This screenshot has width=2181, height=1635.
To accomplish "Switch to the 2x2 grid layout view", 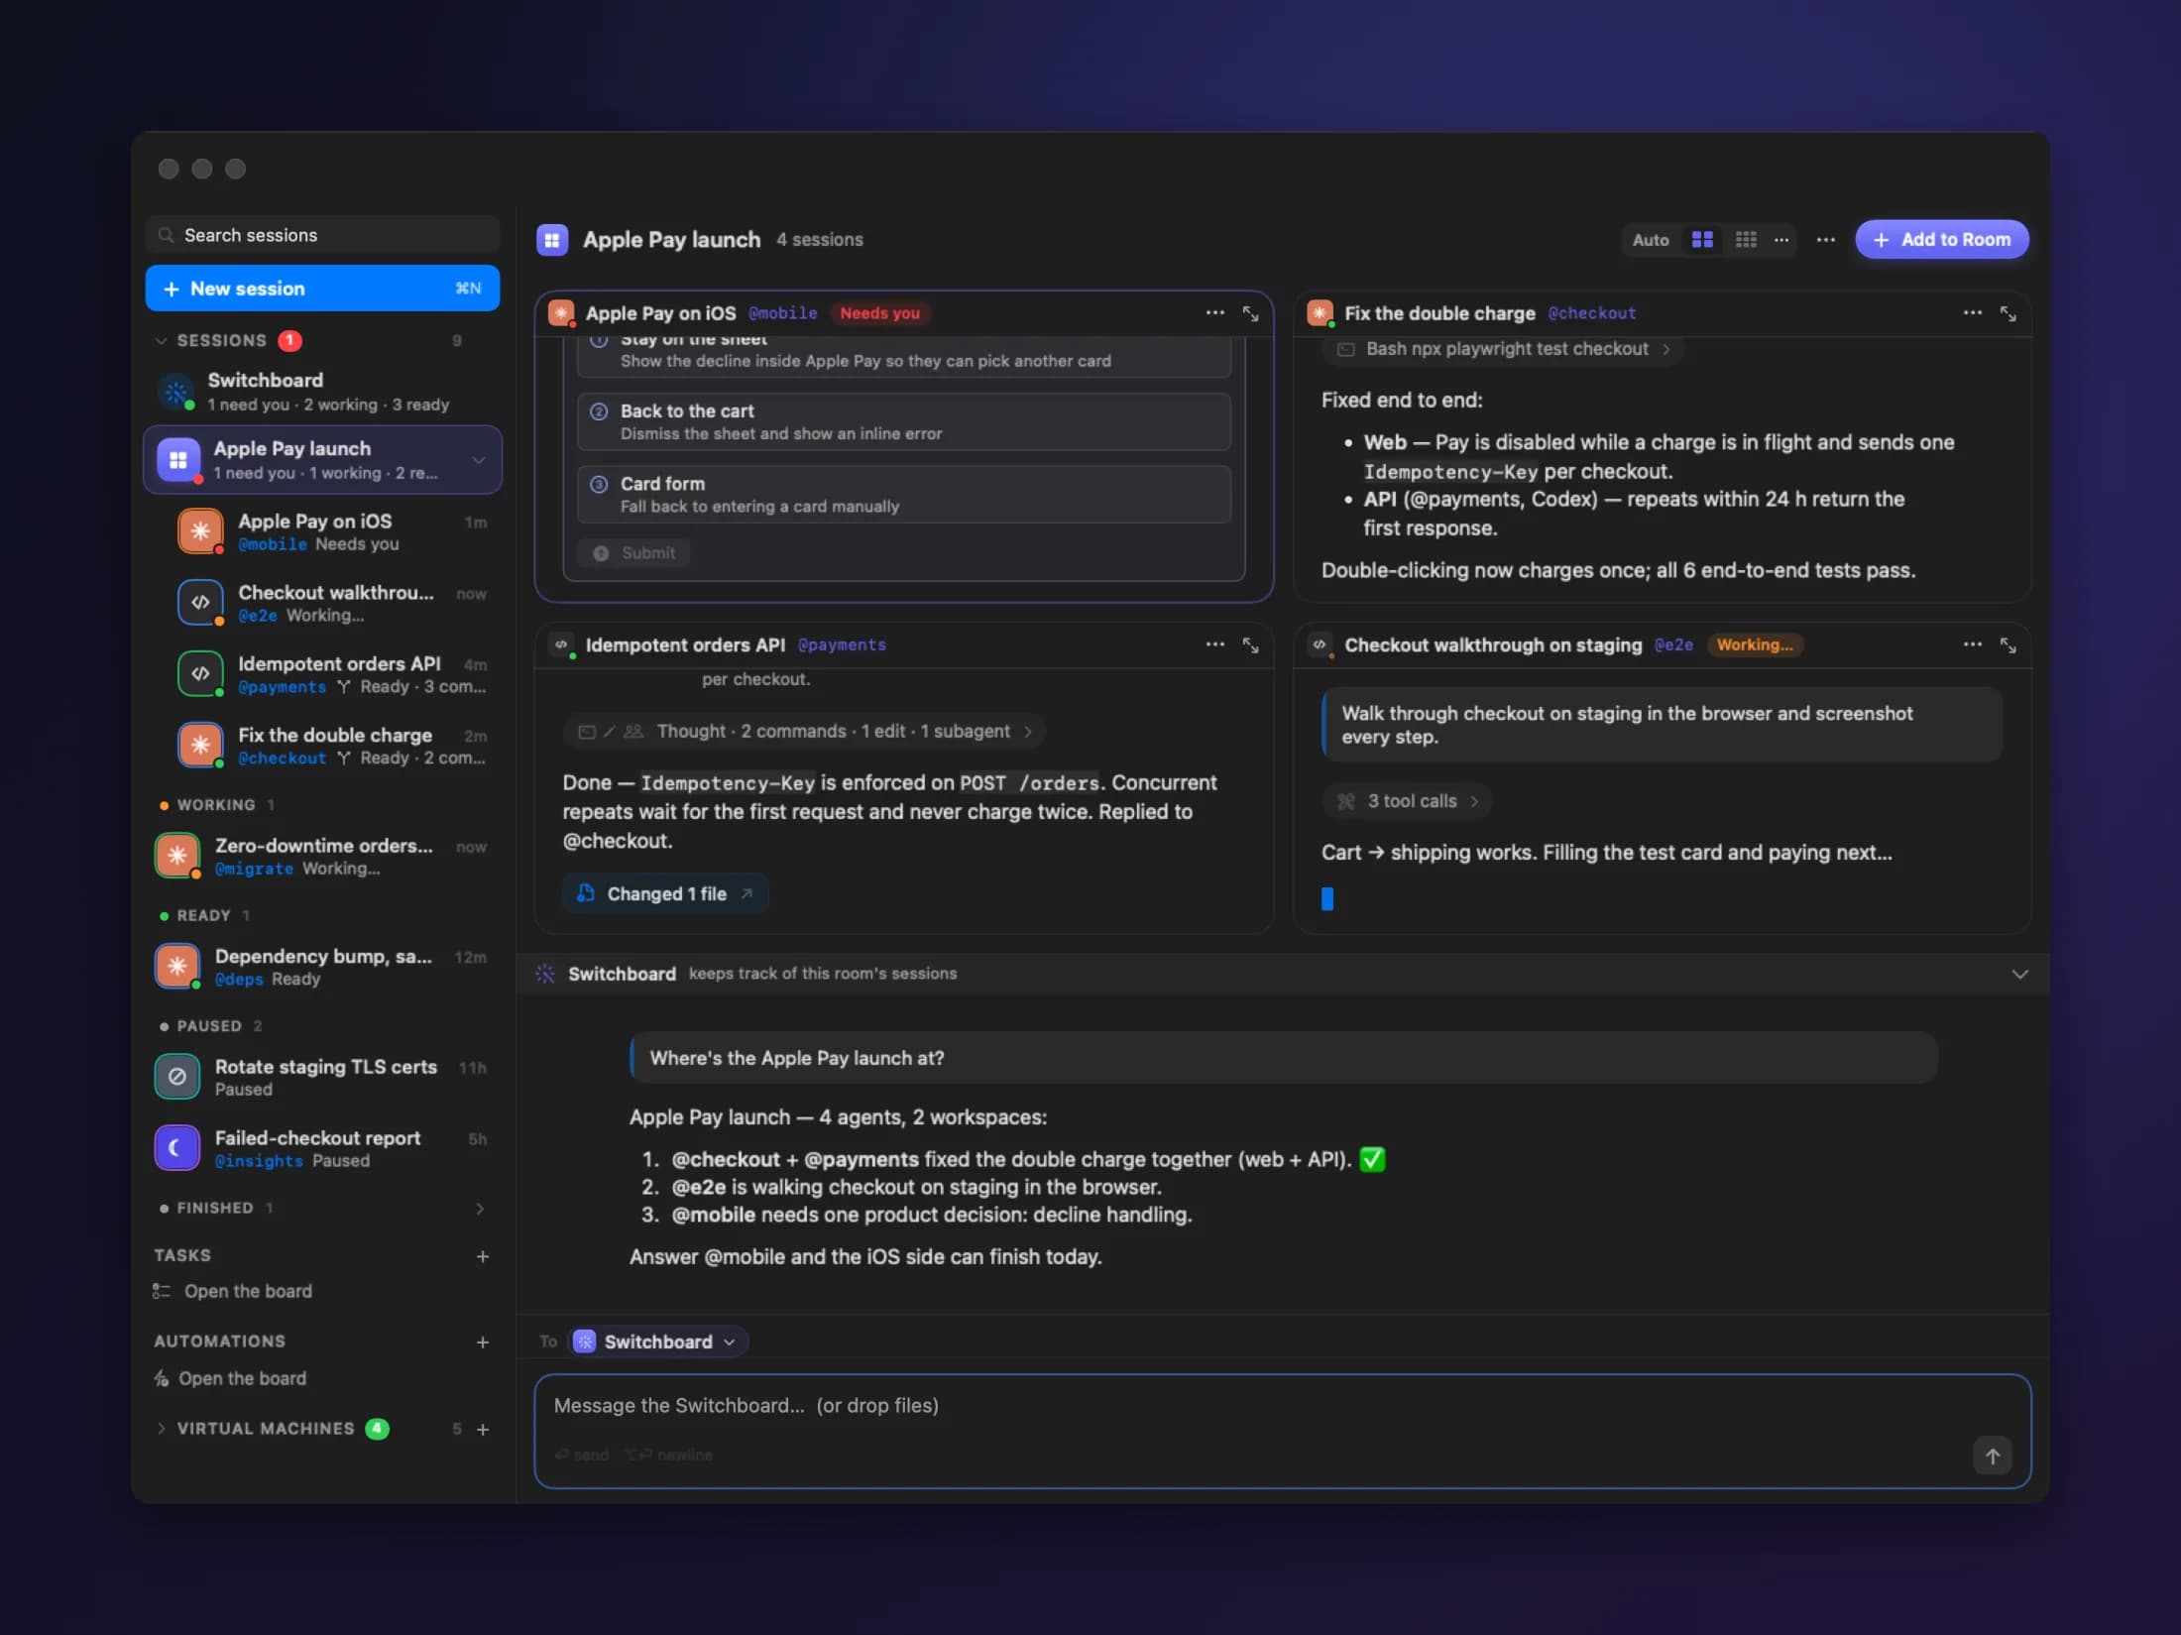I will (x=1702, y=239).
